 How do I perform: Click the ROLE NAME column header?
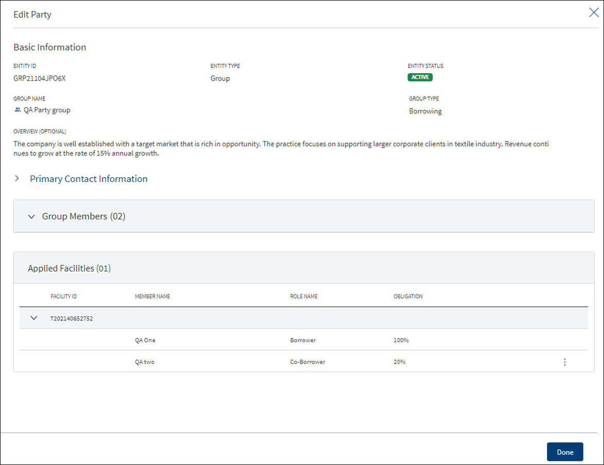[x=304, y=296]
